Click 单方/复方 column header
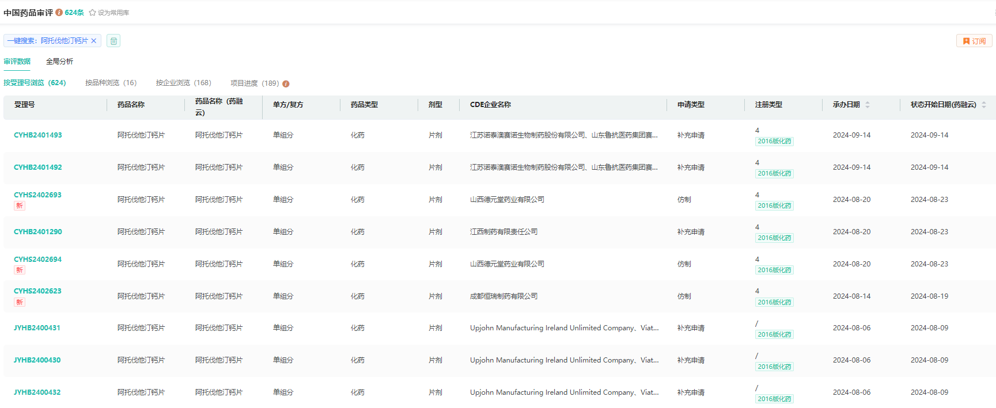 tap(288, 105)
